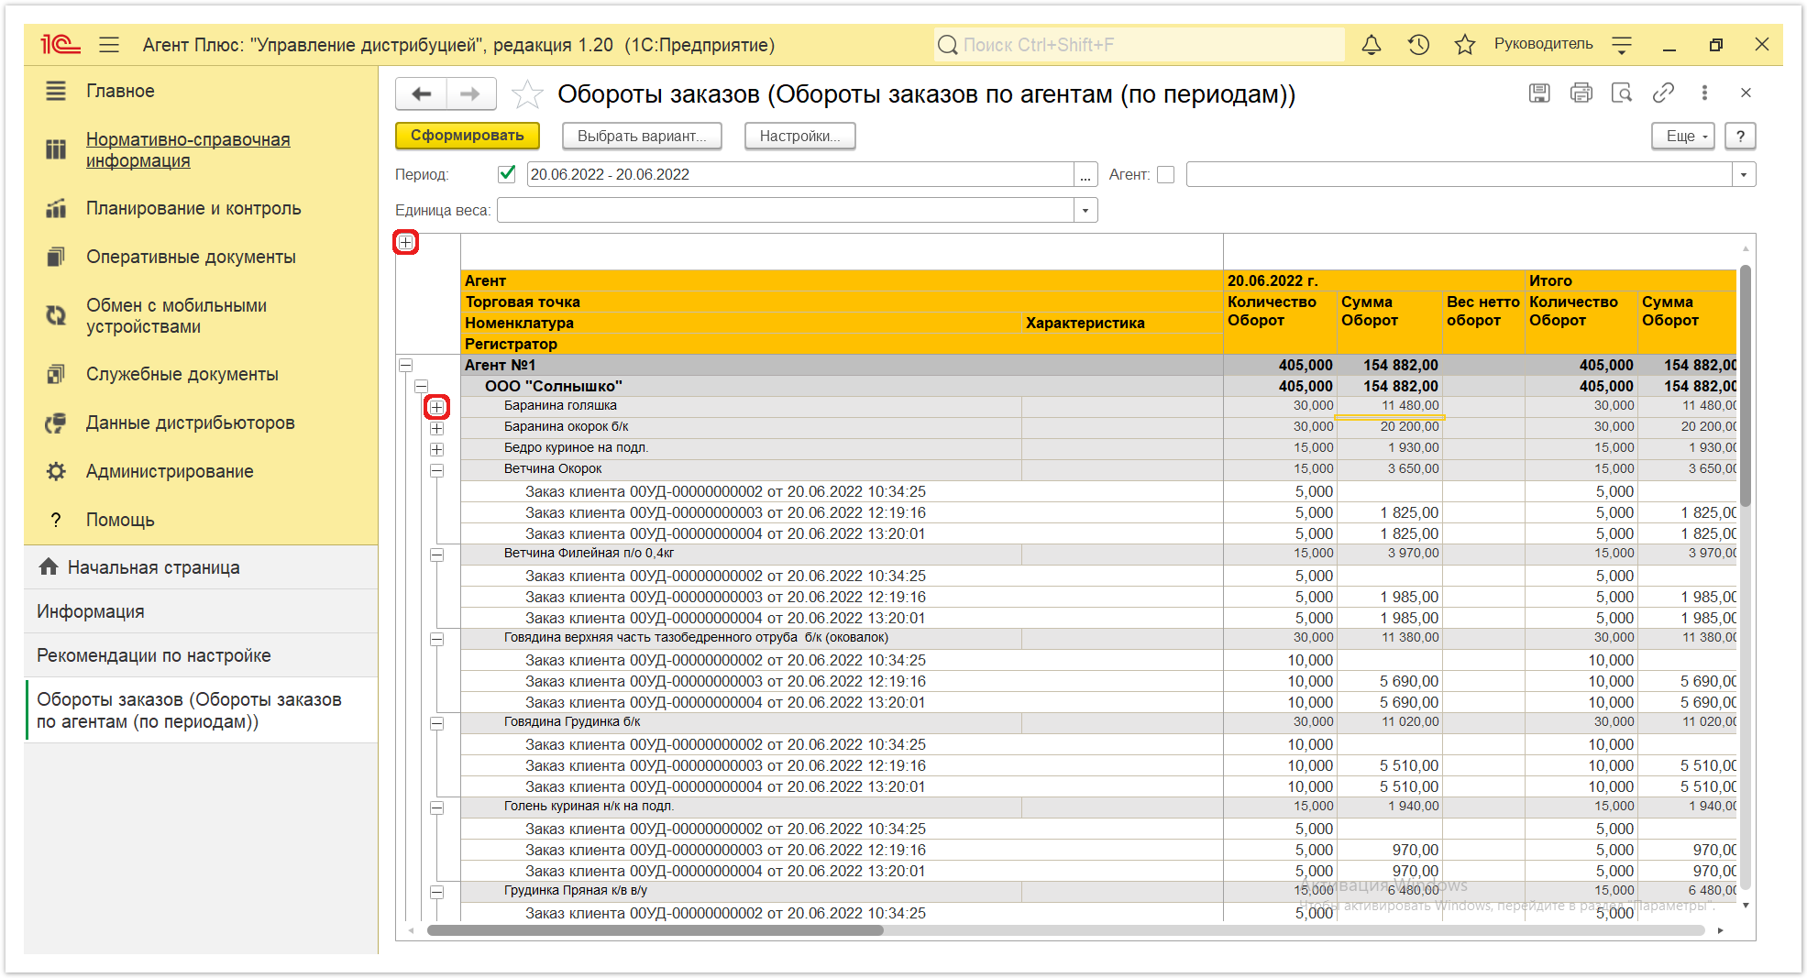
Task: Open help question mark button
Action: coord(1740,136)
